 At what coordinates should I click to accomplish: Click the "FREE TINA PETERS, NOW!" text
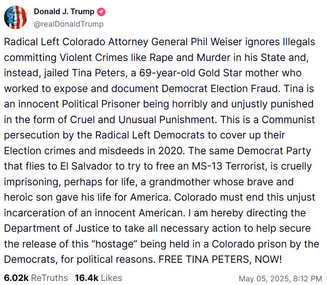[x=220, y=259]
